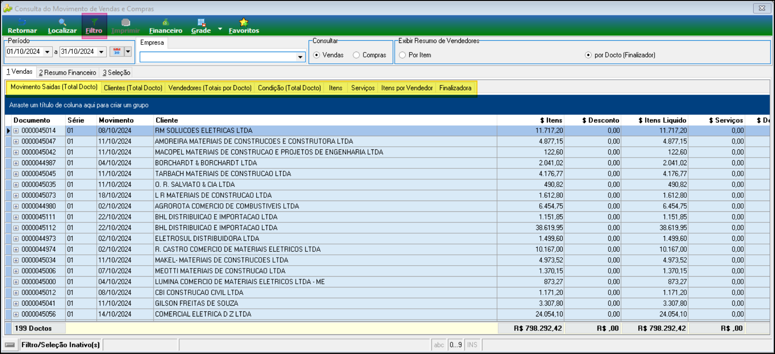The width and height of the screenshot is (775, 354).
Task: Expand document 0000045047 row
Action: 16,142
